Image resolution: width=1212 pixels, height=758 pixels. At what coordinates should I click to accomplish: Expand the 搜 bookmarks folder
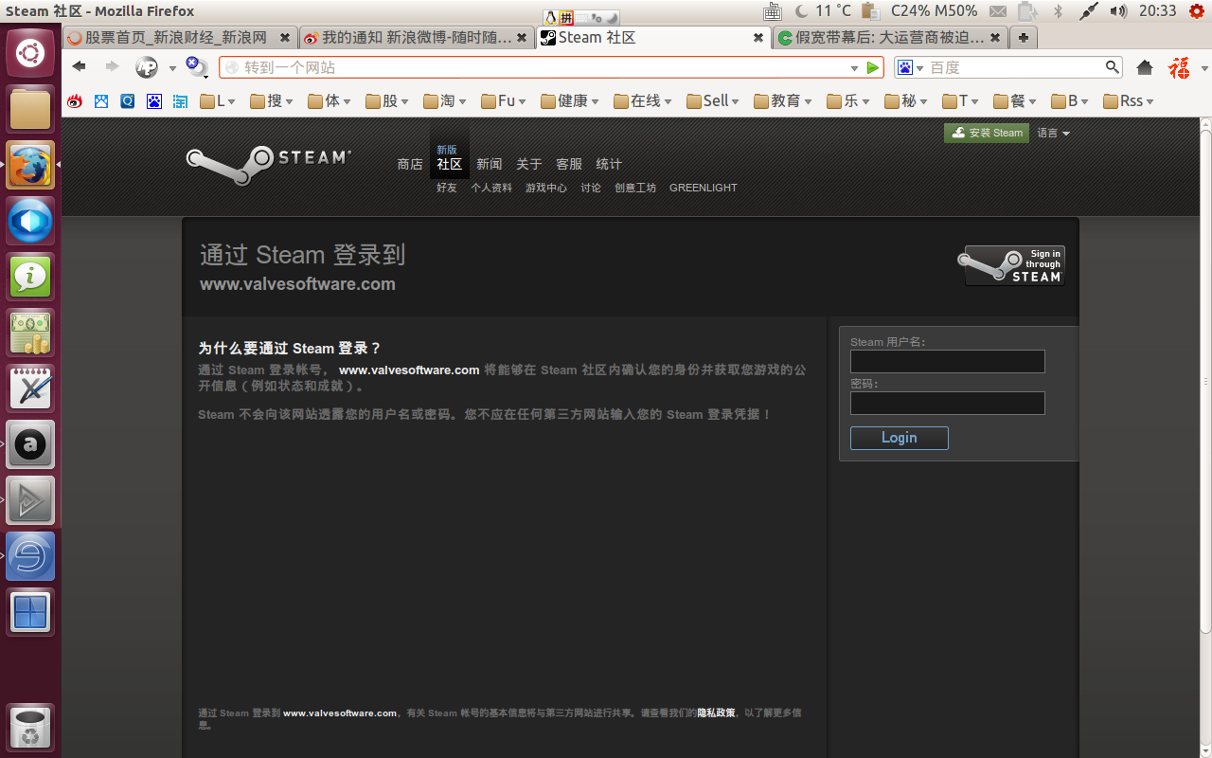(272, 100)
